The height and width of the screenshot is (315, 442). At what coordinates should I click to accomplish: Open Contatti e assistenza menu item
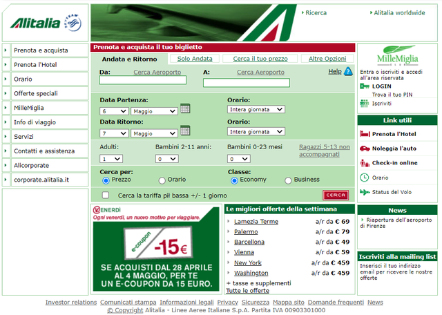click(x=50, y=151)
